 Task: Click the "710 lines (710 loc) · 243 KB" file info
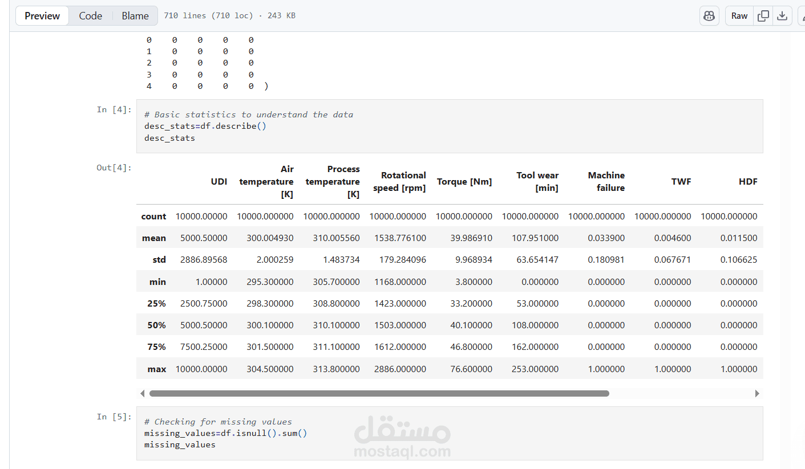(x=229, y=16)
